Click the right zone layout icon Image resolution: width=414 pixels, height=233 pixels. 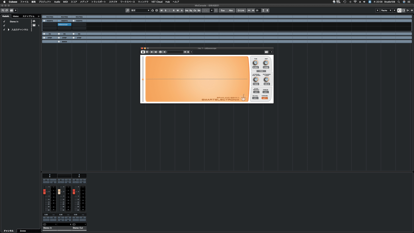pos(403,10)
